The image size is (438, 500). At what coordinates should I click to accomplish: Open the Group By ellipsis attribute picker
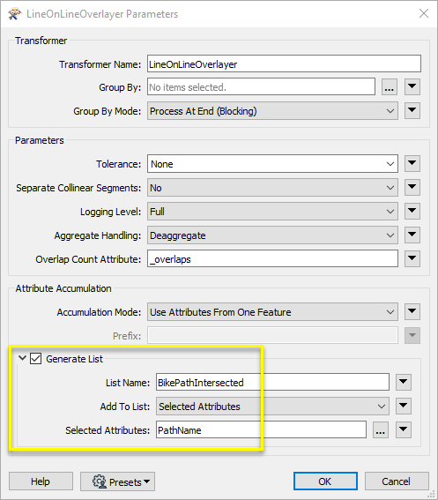[389, 86]
